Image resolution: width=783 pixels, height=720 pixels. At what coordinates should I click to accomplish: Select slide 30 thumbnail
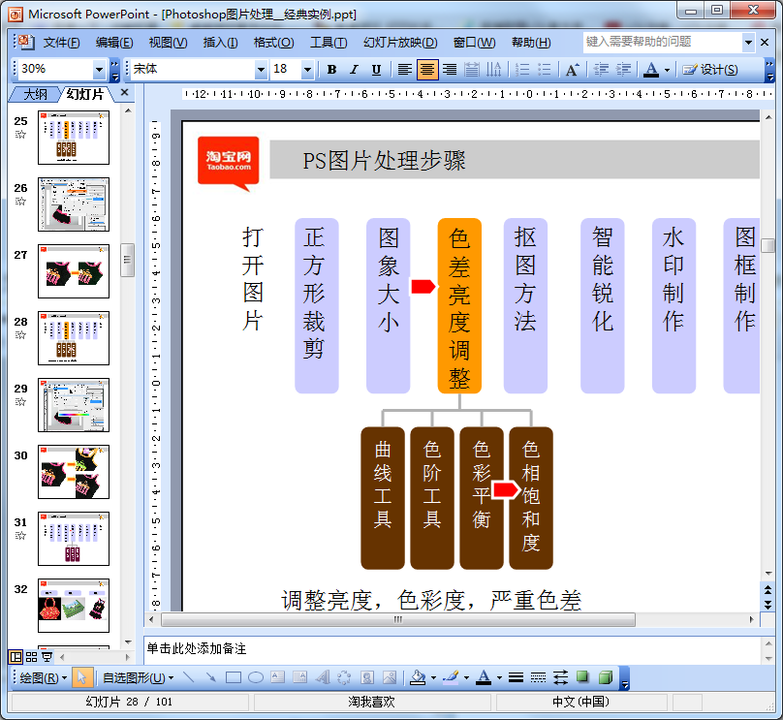pyautogui.click(x=74, y=472)
